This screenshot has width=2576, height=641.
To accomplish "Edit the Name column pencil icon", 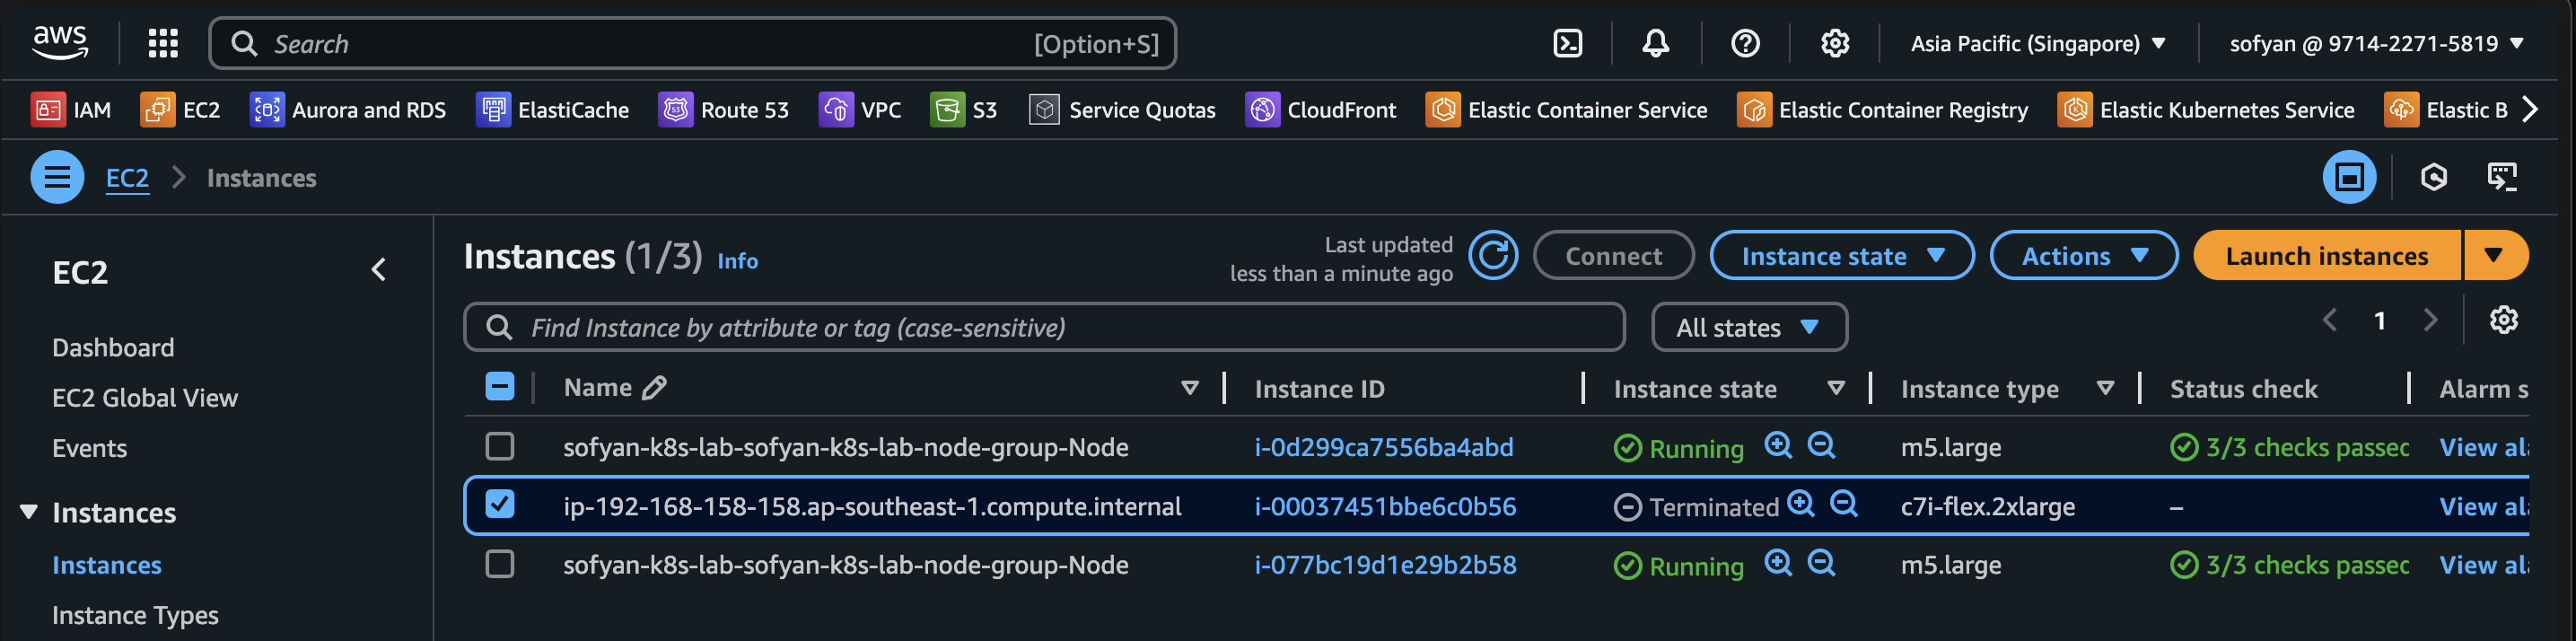I will tap(654, 388).
